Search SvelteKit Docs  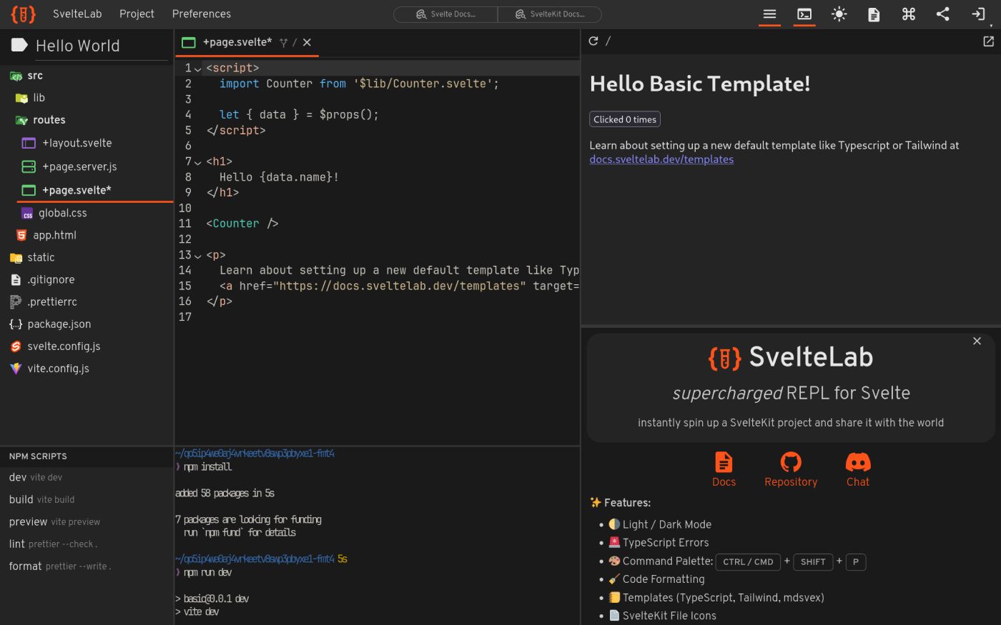(550, 14)
